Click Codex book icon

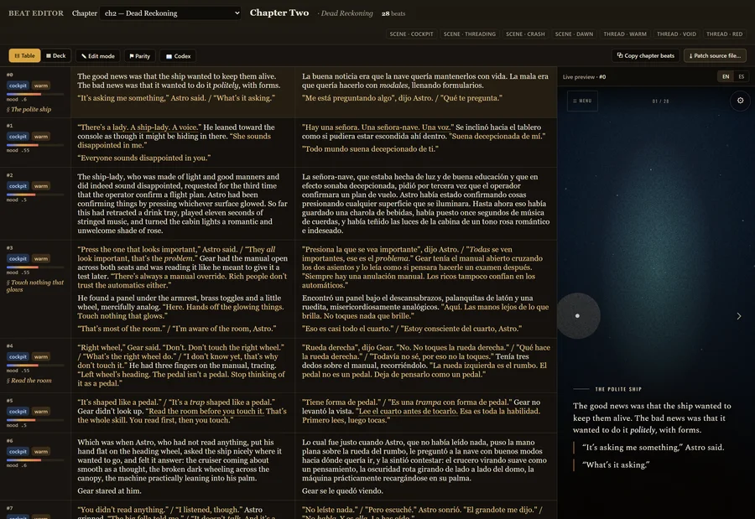[169, 56]
